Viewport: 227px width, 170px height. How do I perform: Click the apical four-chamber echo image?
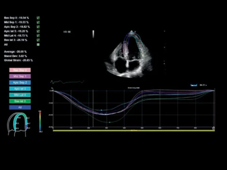(x=129, y=54)
